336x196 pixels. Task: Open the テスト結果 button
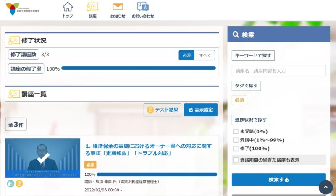163,110
